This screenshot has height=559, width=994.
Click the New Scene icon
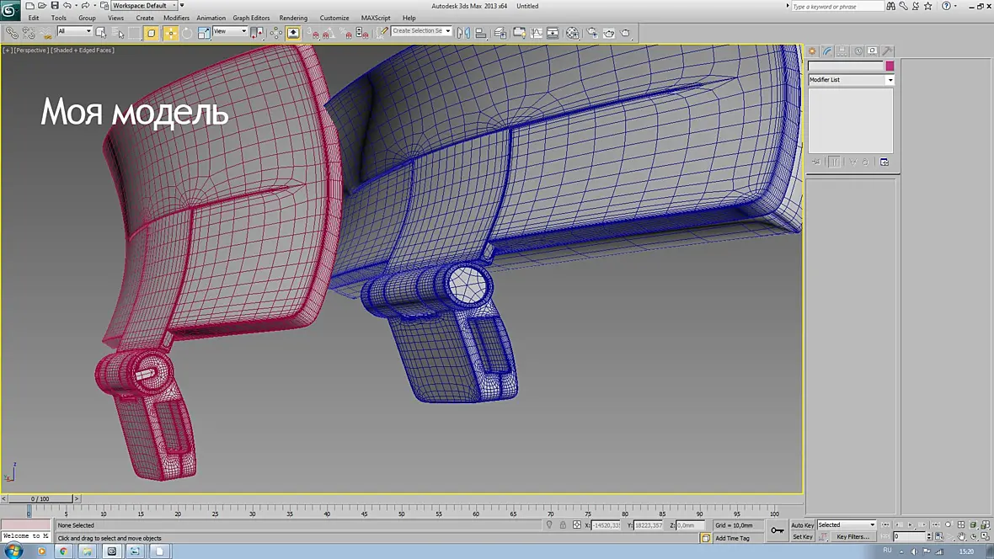click(29, 6)
